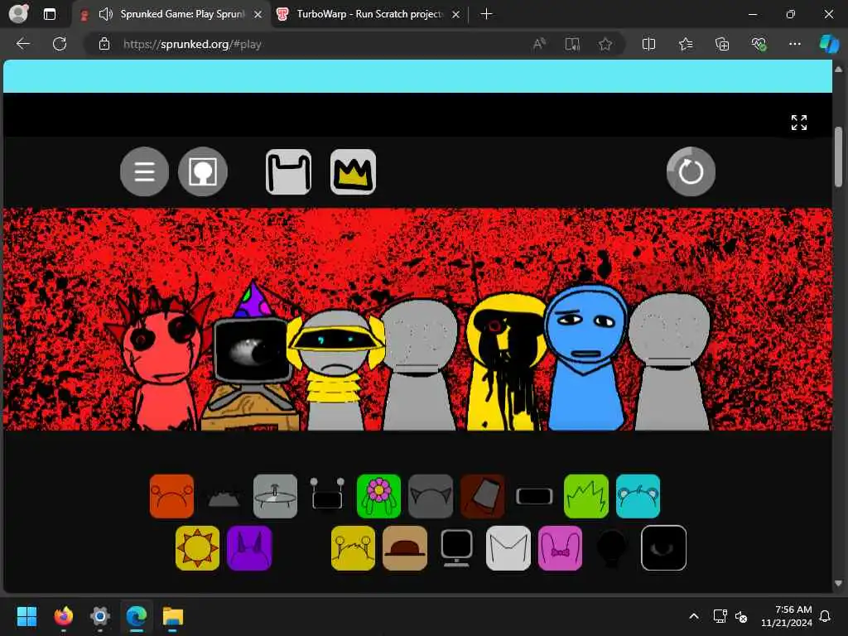Remove the red devil character on stage

coord(162,357)
